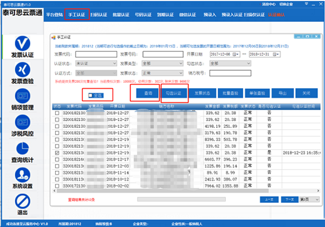Open the start date calendar picker icon

[237, 55]
